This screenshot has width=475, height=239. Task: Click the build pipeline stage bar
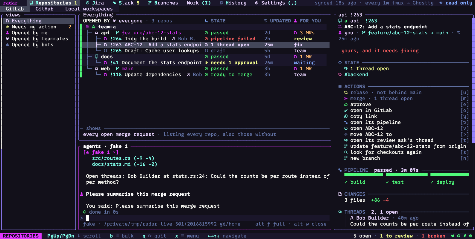(x=363, y=175)
